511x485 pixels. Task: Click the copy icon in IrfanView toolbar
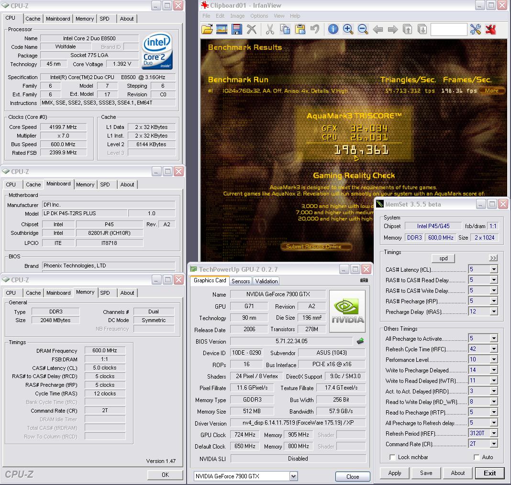[x=285, y=29]
